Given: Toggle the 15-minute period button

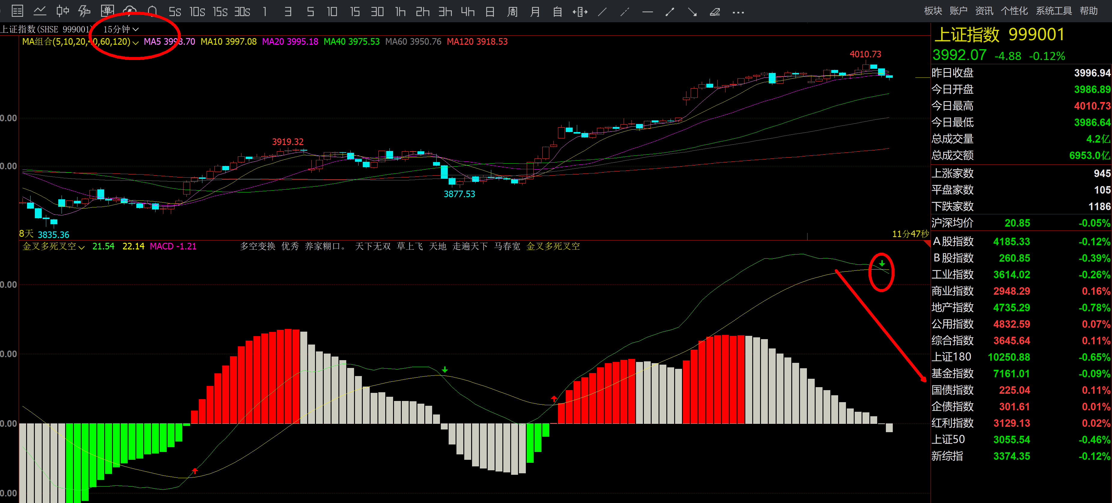Looking at the screenshot, I should (355, 12).
